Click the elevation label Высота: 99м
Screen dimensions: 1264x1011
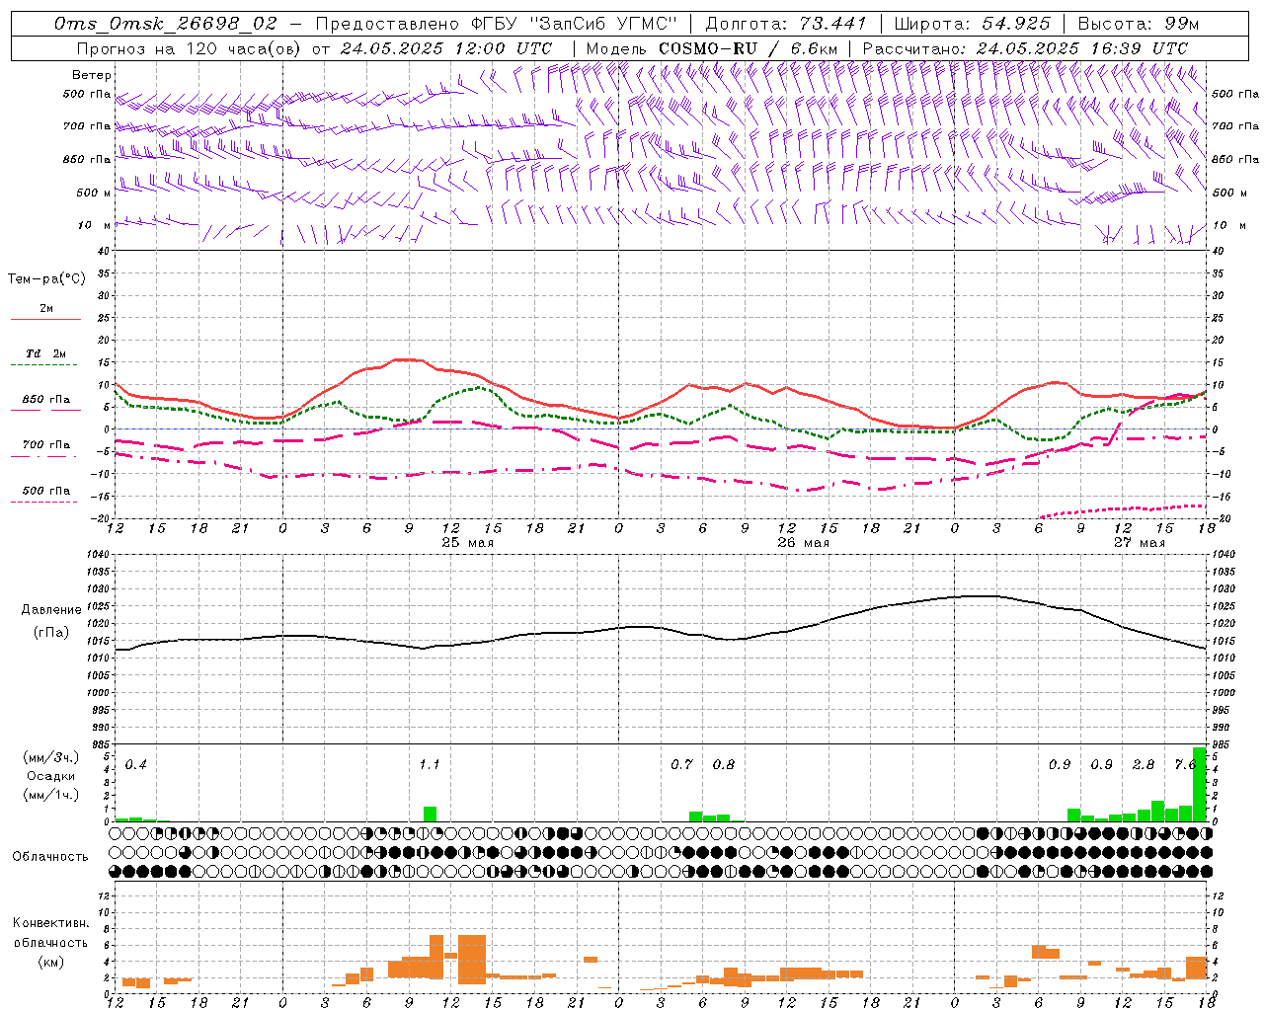pyautogui.click(x=1139, y=24)
